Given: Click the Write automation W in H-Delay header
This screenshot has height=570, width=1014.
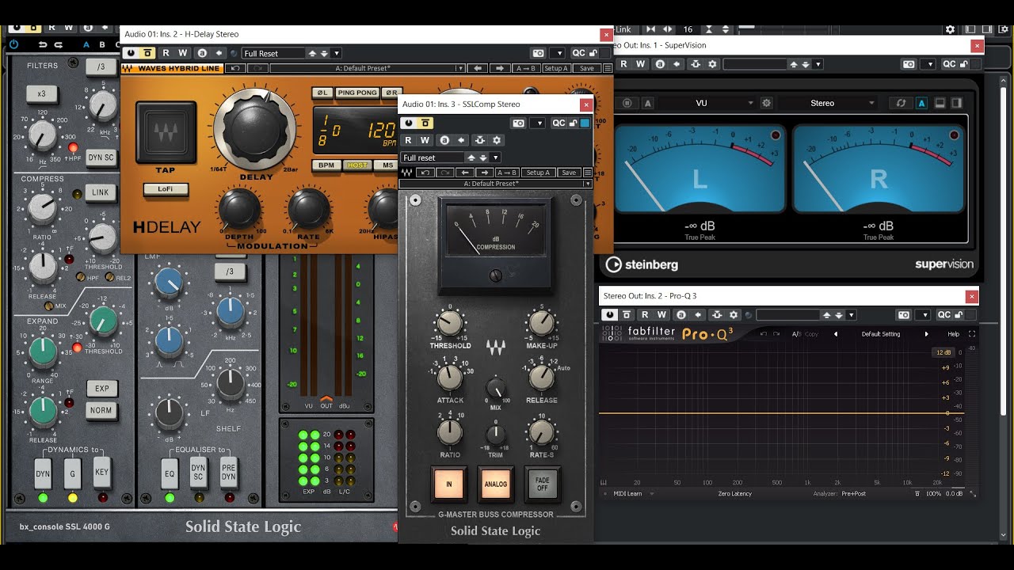Looking at the screenshot, I should (183, 53).
